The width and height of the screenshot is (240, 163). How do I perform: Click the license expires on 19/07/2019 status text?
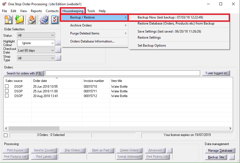(187, 135)
